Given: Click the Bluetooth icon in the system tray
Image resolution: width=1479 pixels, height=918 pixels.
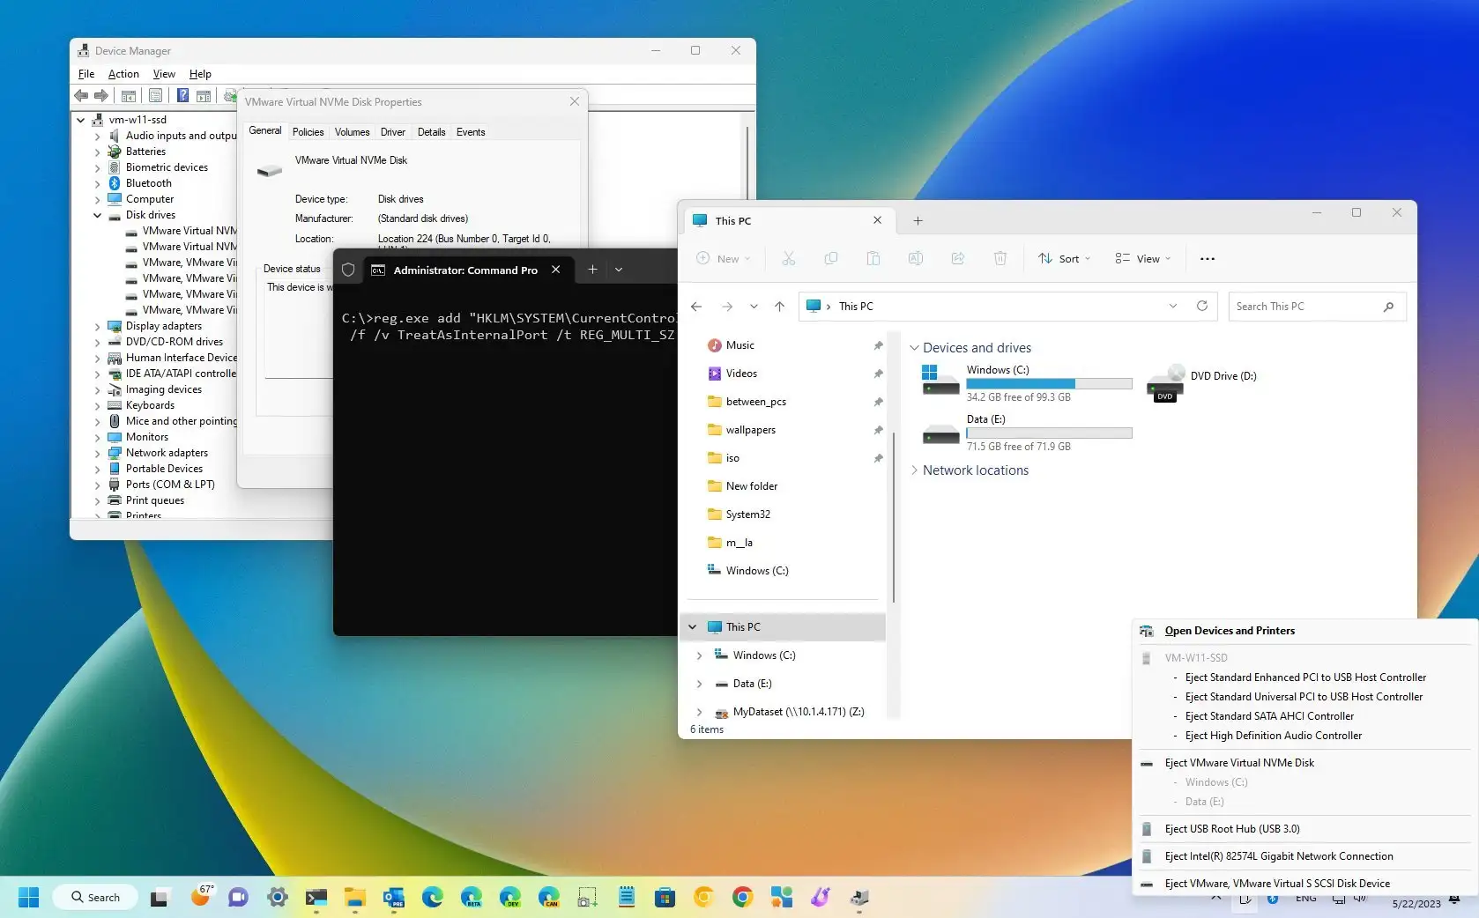Looking at the screenshot, I should [x=1273, y=899].
